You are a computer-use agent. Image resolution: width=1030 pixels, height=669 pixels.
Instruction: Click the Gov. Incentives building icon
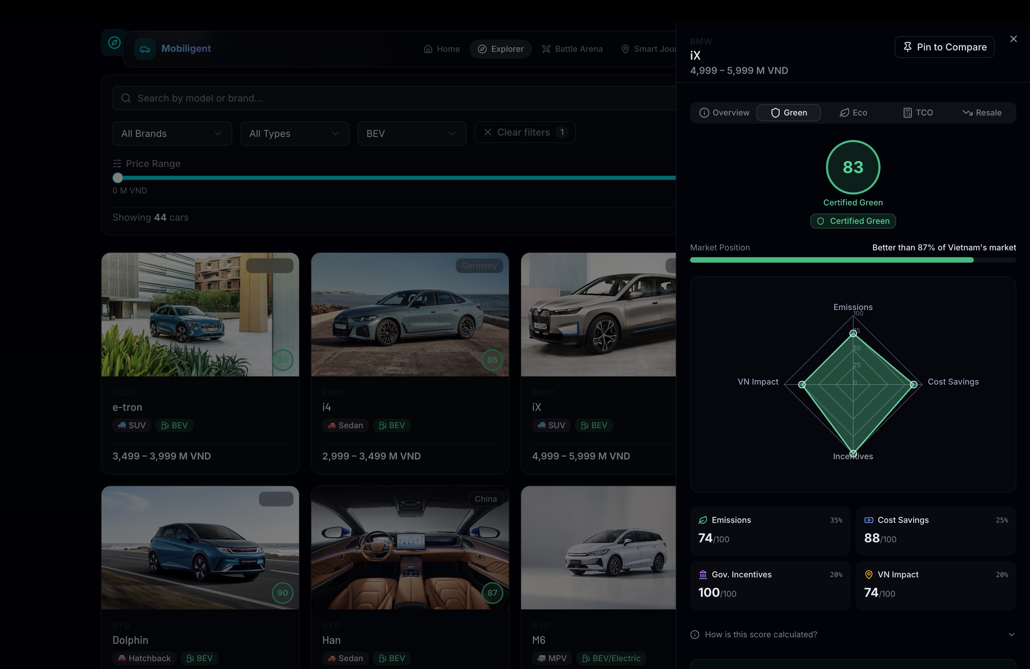click(x=703, y=575)
